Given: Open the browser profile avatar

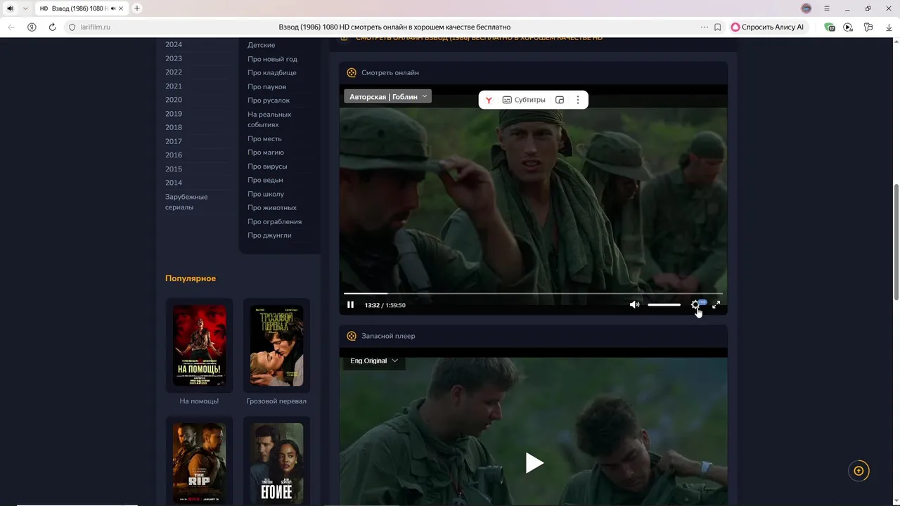Looking at the screenshot, I should (x=806, y=8).
